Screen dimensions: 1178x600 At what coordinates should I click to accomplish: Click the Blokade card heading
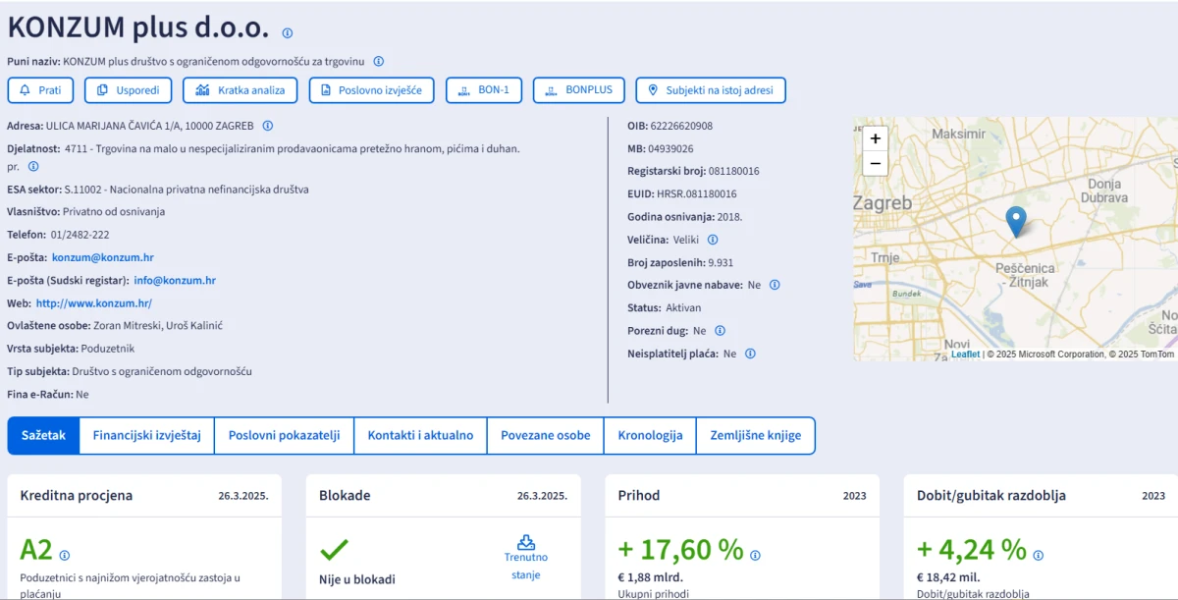(x=345, y=496)
